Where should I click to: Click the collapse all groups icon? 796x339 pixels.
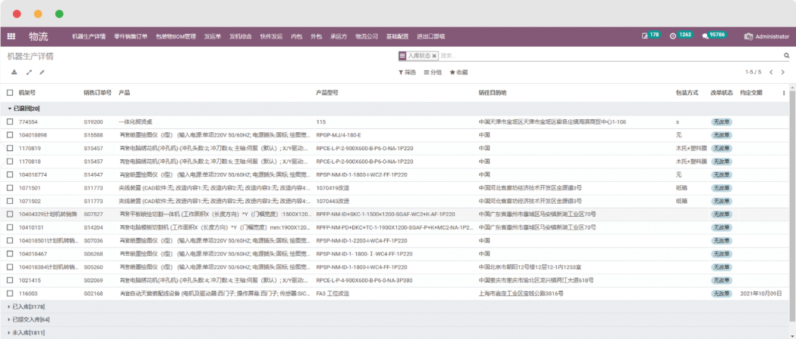point(42,72)
